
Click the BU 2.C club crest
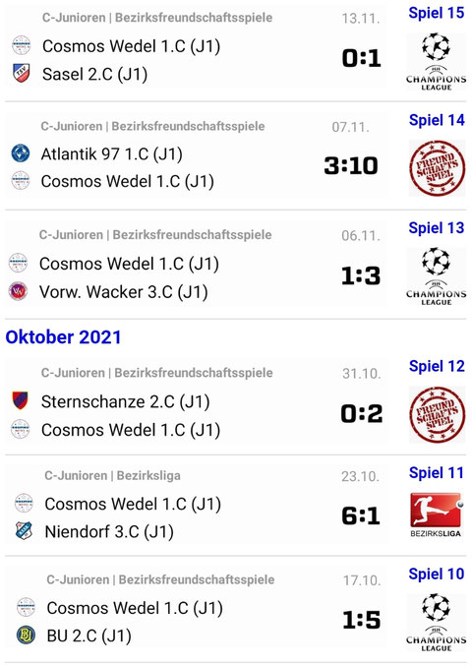coord(26,635)
